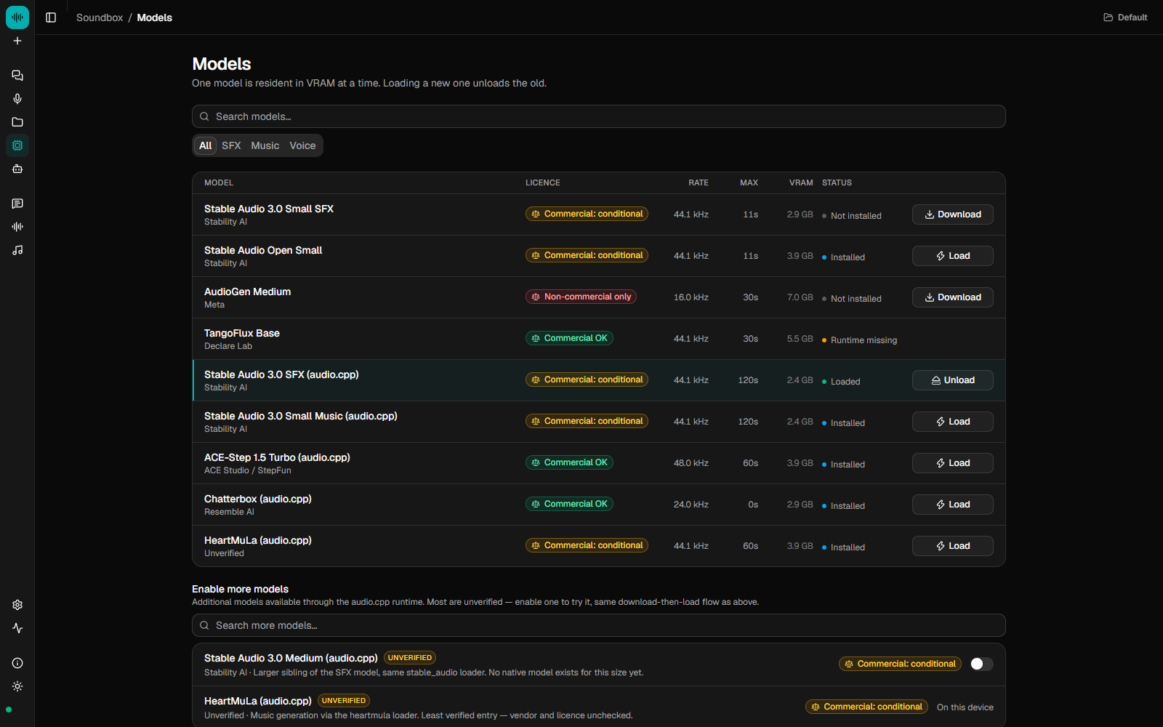1163x727 pixels.
Task: Toggle the sidebar panel icon
Action: (51, 17)
